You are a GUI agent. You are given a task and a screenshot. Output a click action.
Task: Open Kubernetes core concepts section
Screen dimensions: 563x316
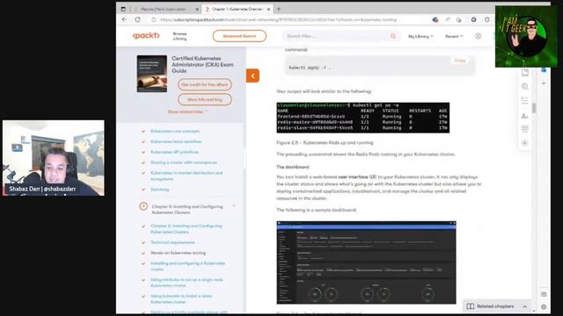click(175, 131)
